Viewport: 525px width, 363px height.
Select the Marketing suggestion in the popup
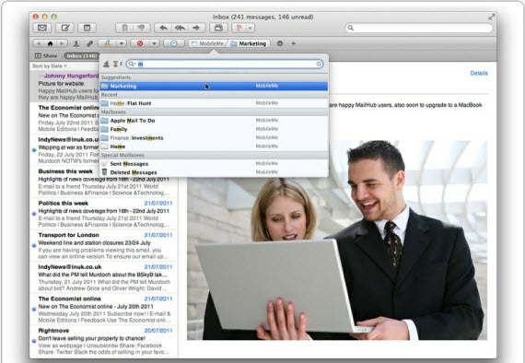click(x=214, y=86)
